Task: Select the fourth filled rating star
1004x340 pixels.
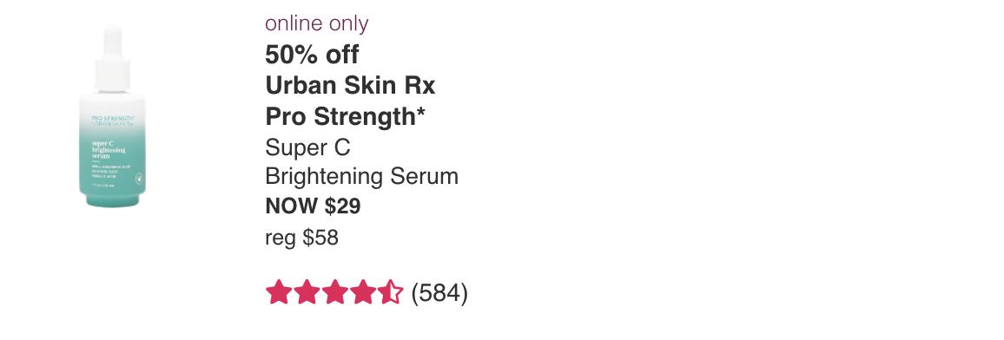Action: click(362, 292)
